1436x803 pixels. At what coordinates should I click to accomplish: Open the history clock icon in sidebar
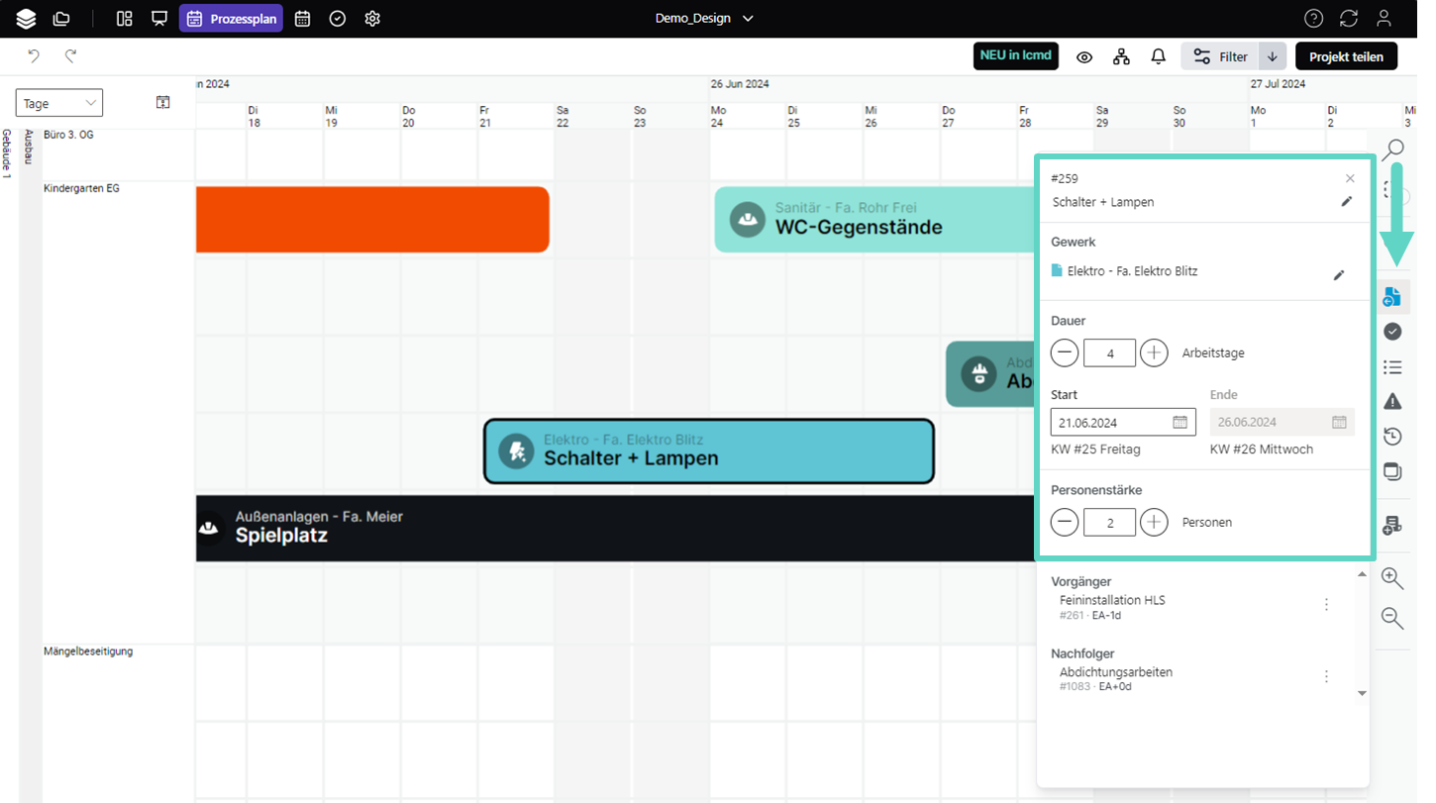click(x=1392, y=437)
